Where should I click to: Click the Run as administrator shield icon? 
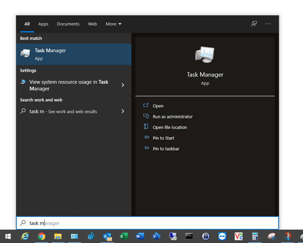(x=146, y=116)
